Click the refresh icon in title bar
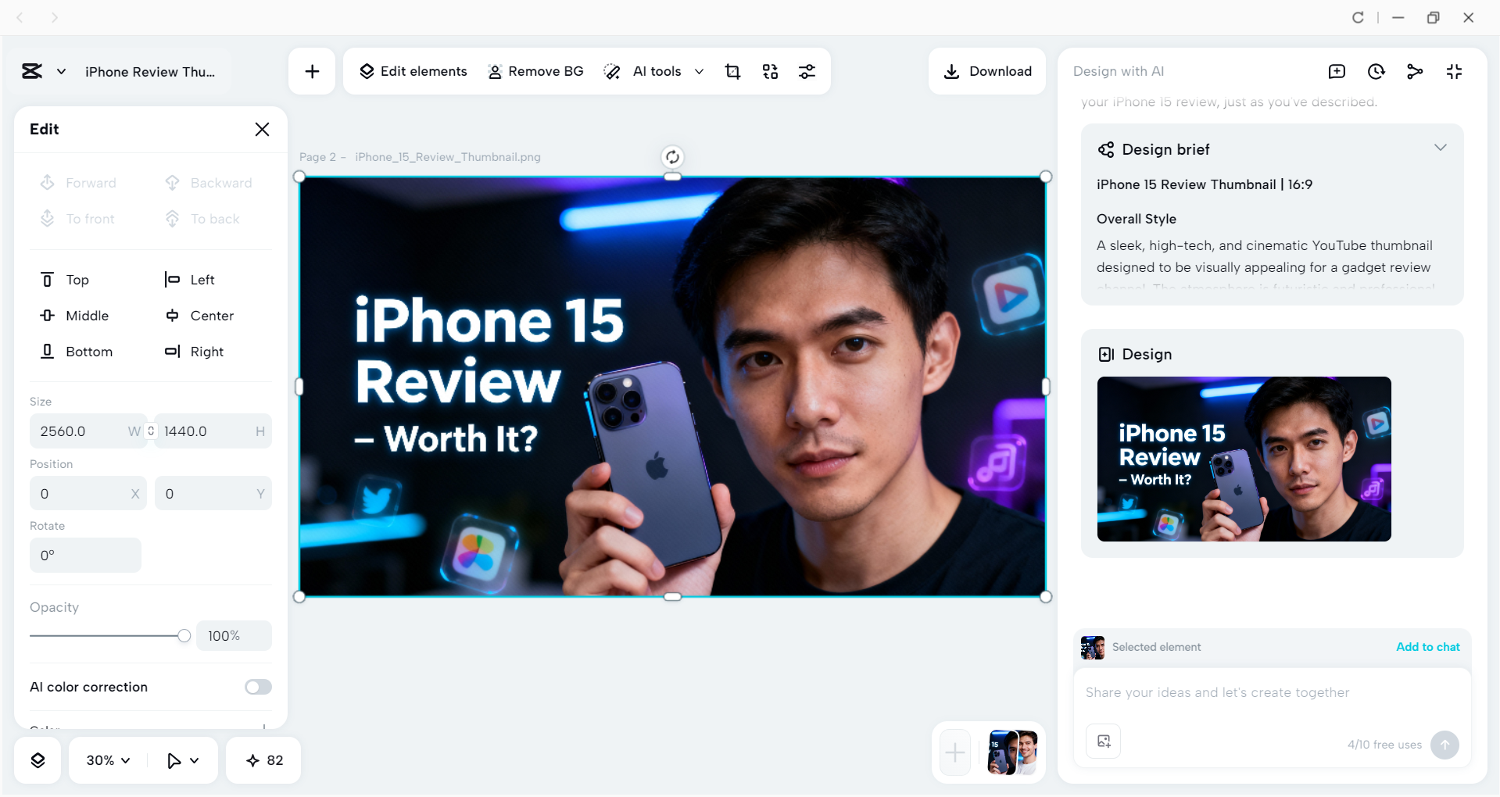The height and width of the screenshot is (797, 1500). click(1358, 17)
